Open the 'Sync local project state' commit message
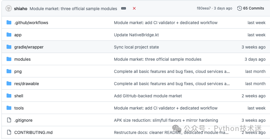Viewport: 270px width, 139px height. point(136,47)
